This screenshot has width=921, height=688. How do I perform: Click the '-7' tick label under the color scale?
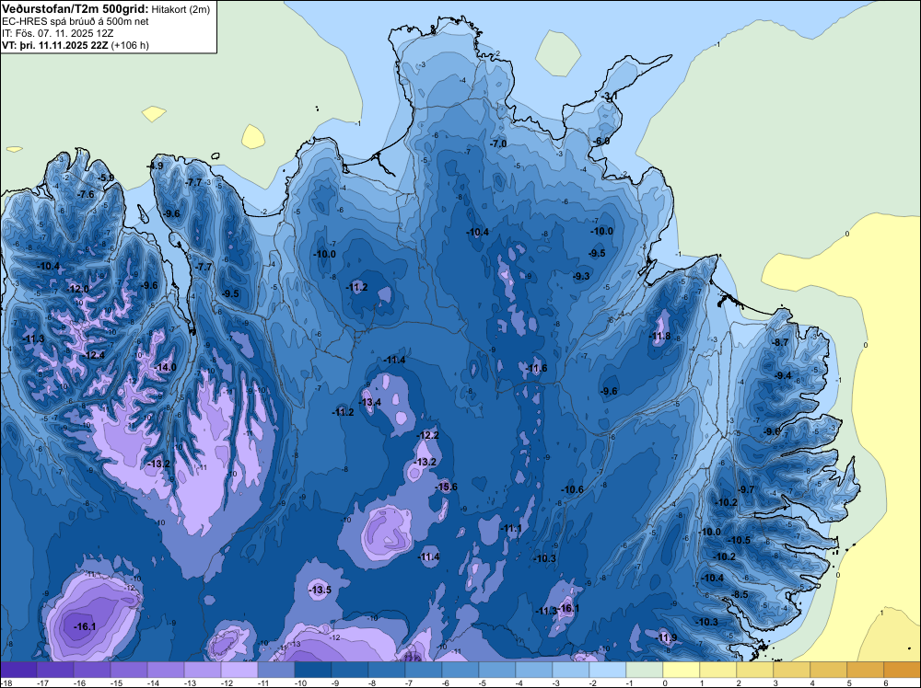(410, 682)
